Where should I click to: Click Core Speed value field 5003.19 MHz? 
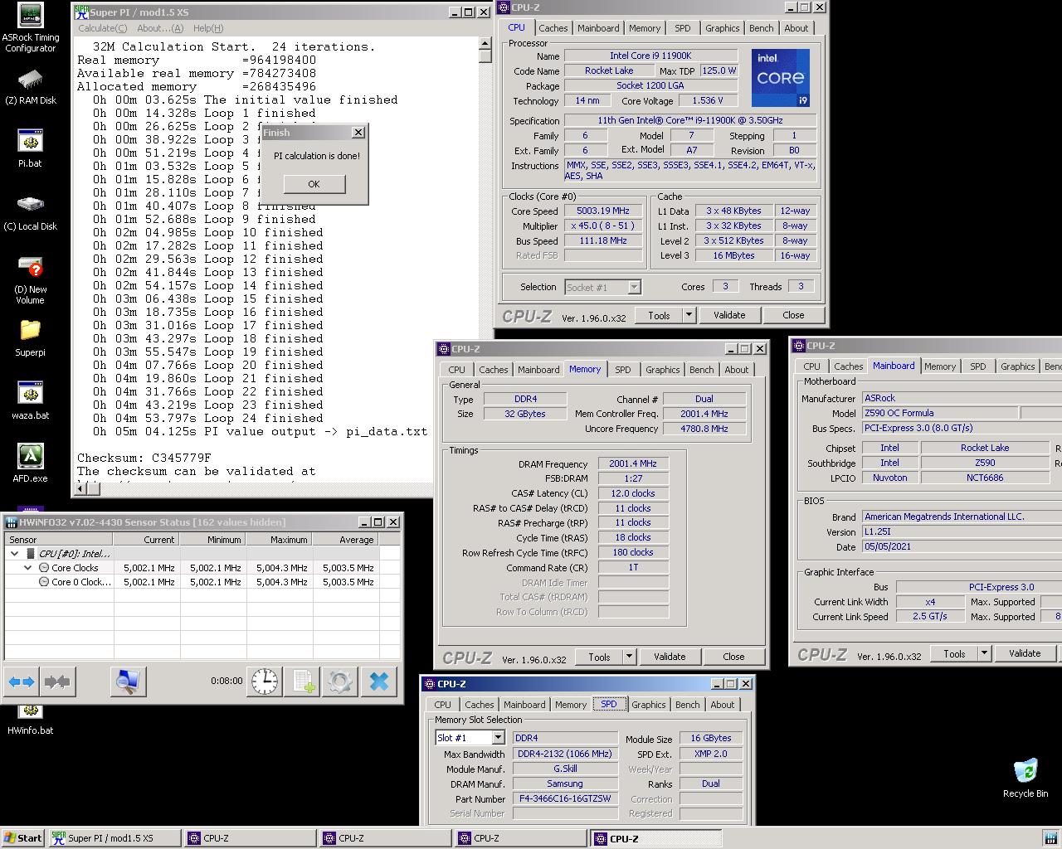click(604, 211)
